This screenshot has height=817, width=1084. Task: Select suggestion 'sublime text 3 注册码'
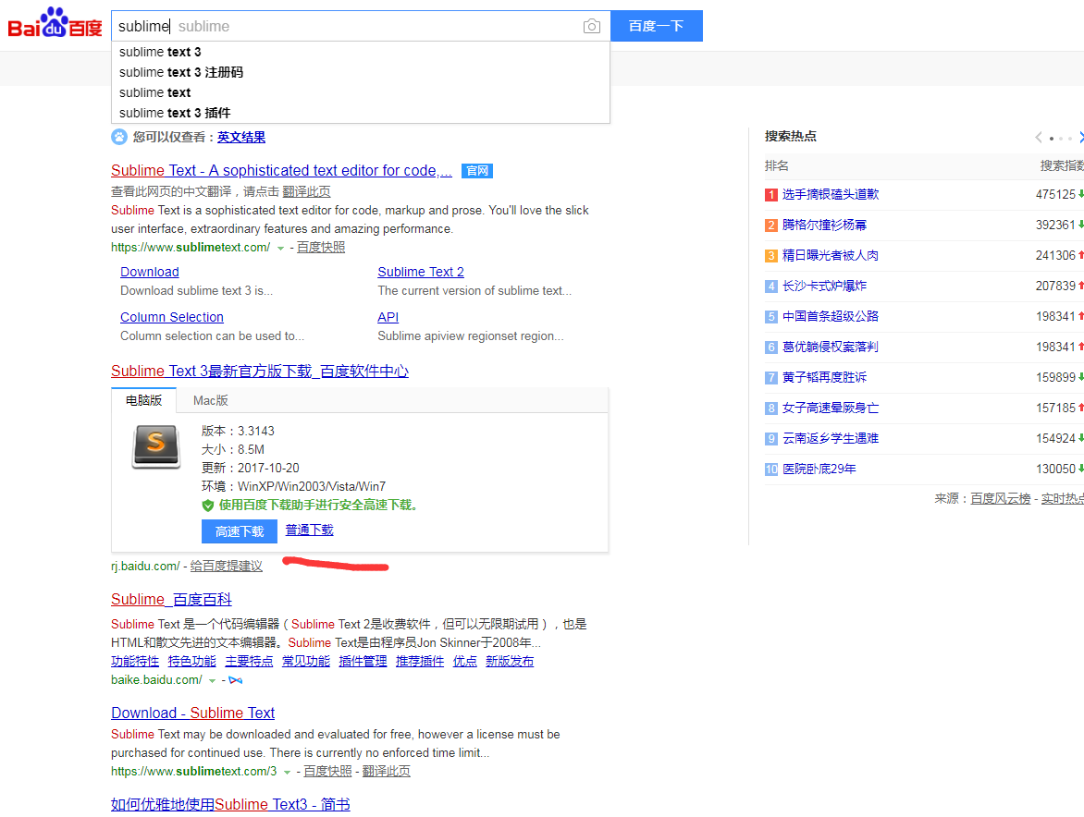click(360, 72)
